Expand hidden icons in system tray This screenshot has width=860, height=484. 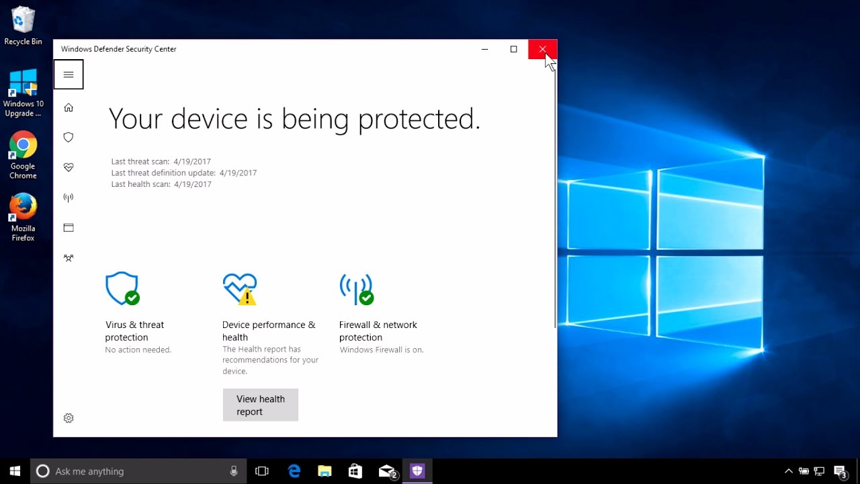point(788,471)
